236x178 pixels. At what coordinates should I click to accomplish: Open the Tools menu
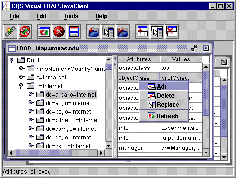(71, 16)
